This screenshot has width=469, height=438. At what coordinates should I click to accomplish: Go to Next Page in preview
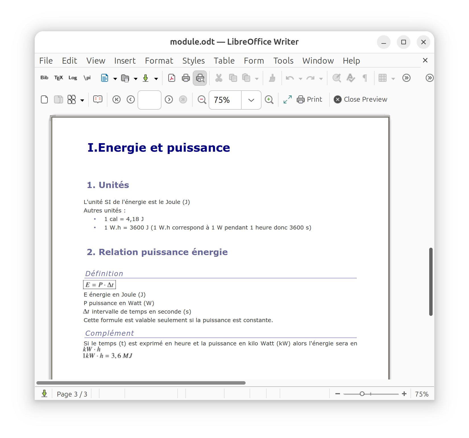pos(169,99)
